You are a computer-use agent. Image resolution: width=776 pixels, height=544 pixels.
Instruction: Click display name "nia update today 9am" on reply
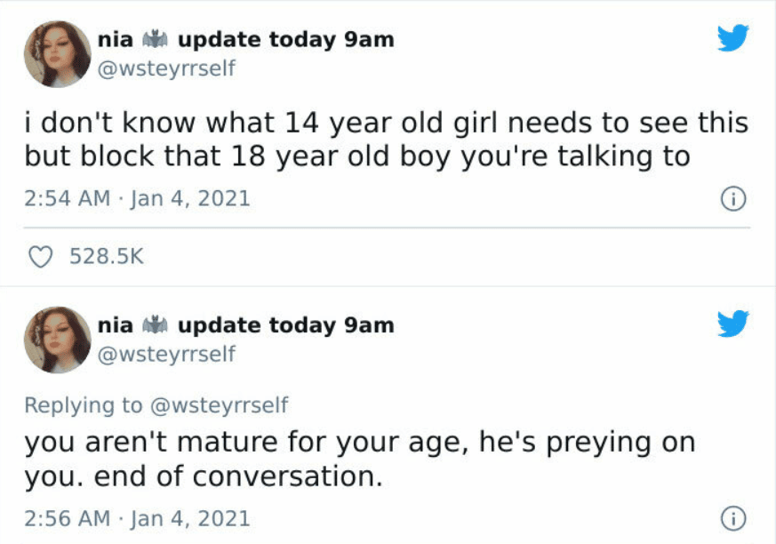click(246, 325)
